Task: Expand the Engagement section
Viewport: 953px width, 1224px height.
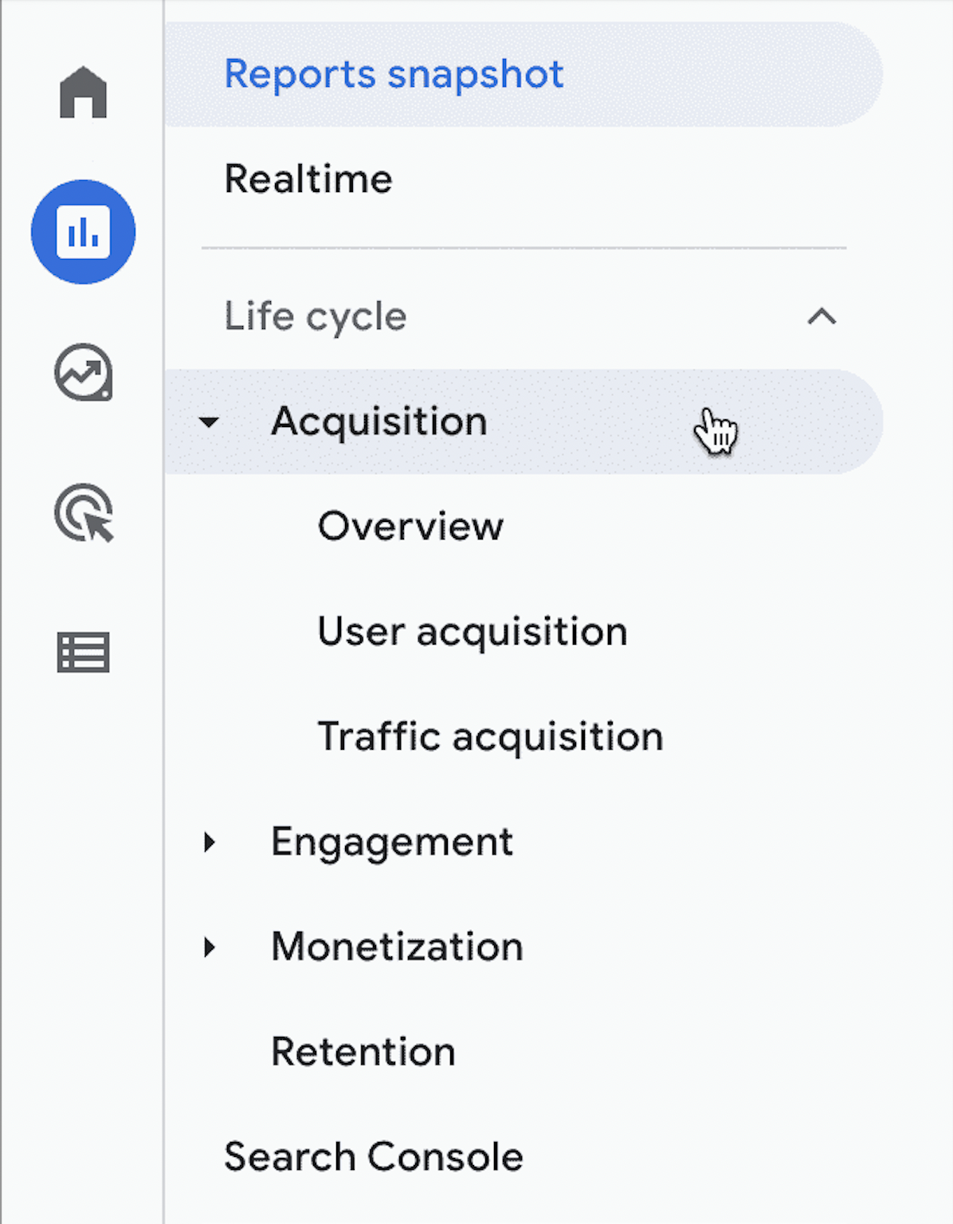Action: click(210, 841)
